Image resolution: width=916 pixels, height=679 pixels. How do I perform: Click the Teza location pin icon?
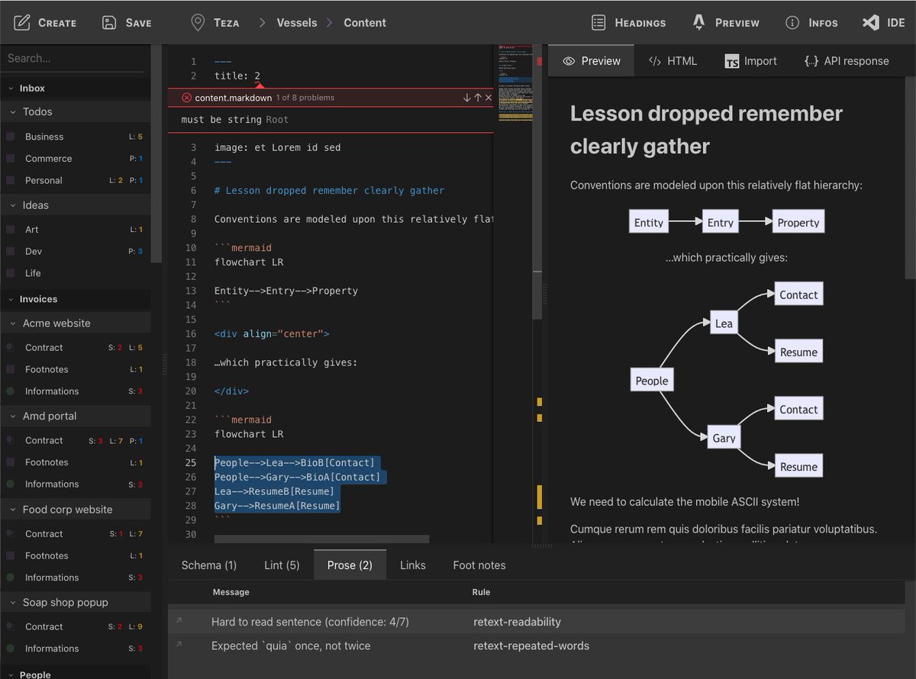pyautogui.click(x=198, y=23)
